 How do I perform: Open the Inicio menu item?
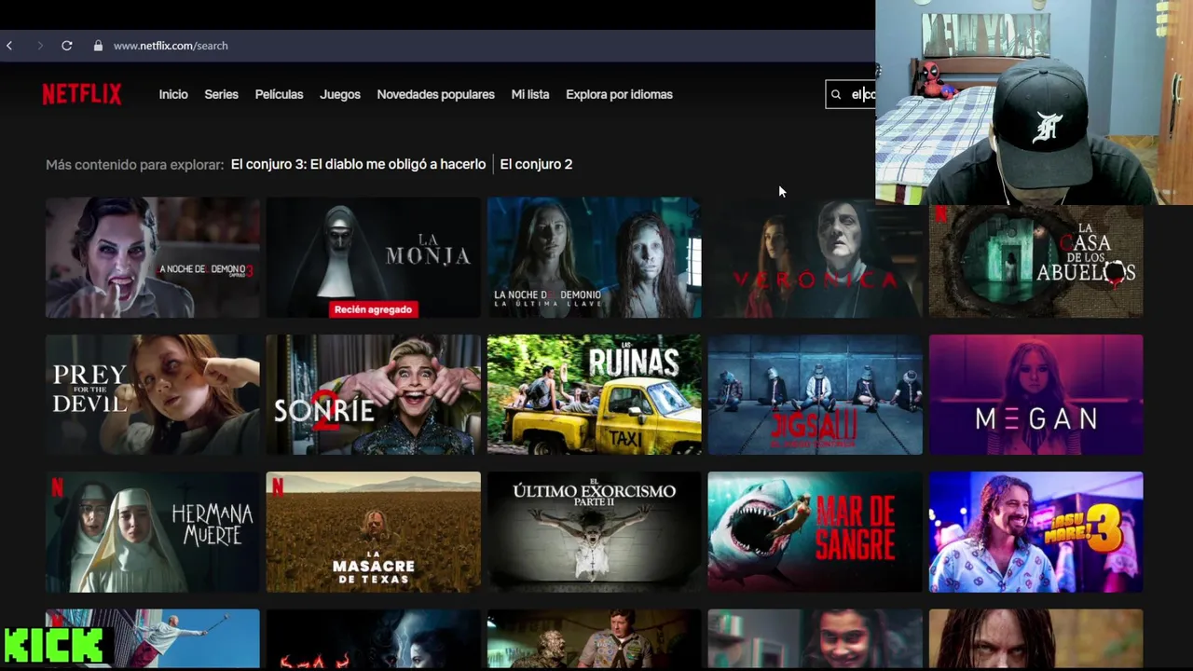(173, 94)
